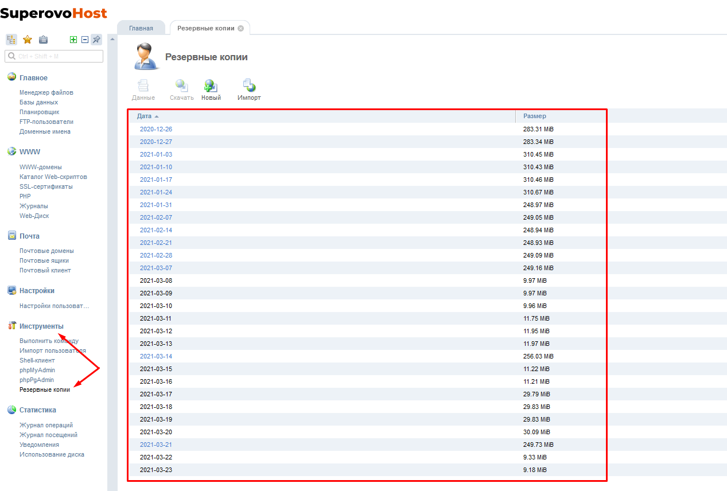Click the 256.03 MiB size cell
This screenshot has height=491, width=727.
coord(538,356)
